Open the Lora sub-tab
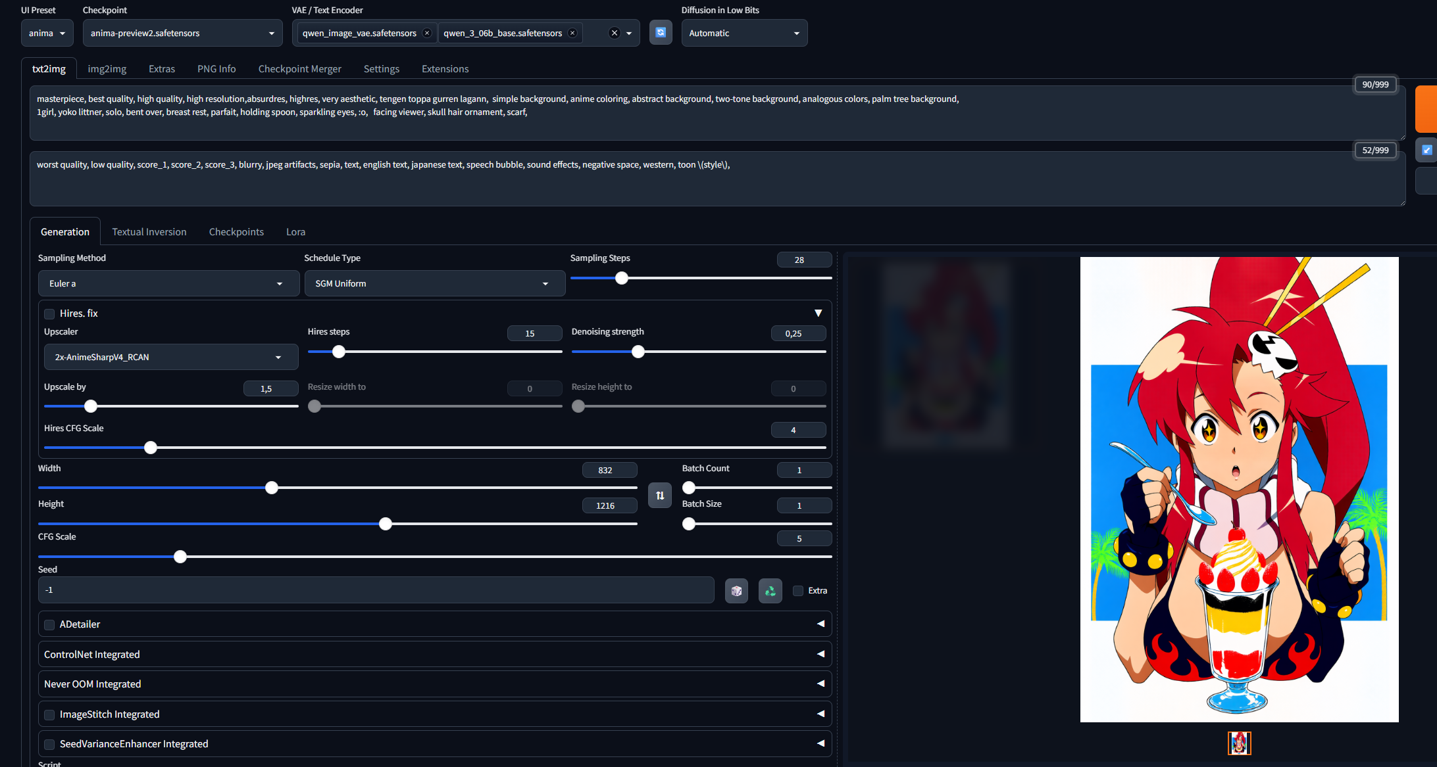The height and width of the screenshot is (767, 1437). [x=295, y=232]
